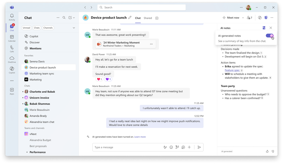The image size is (283, 164).
Task: Open Copilot in the left app rail
Action: pos(12,70)
